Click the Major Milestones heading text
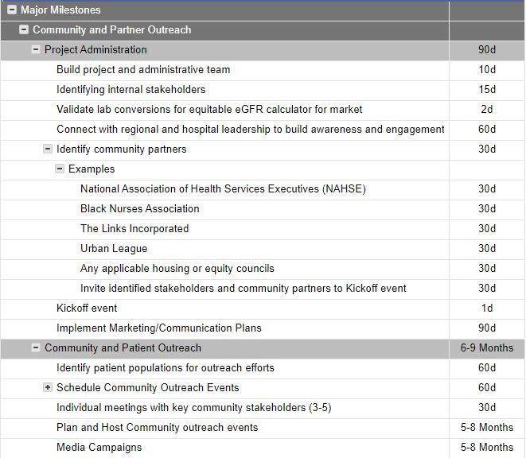The width and height of the screenshot is (526, 458). (x=60, y=10)
